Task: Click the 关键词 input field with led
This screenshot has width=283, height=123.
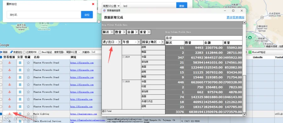Action: coord(96,52)
